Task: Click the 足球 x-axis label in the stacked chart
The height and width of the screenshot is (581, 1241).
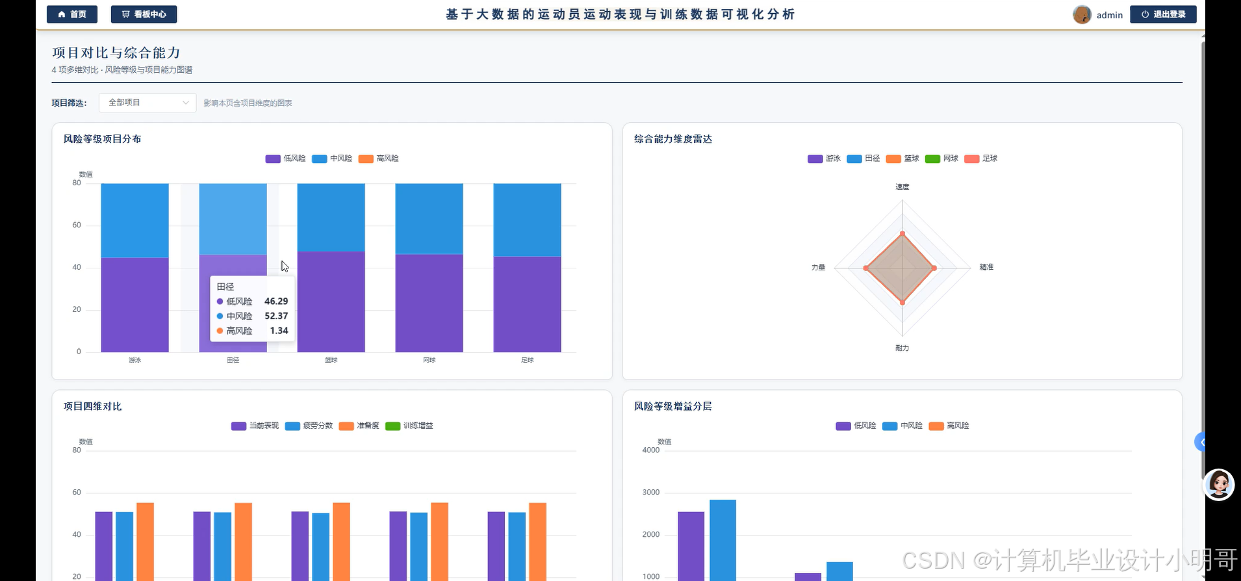Action: click(528, 360)
